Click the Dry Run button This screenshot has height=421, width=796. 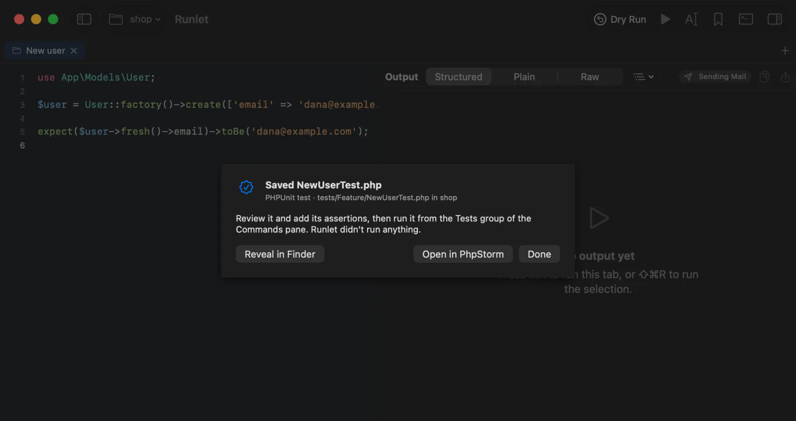[x=620, y=19]
